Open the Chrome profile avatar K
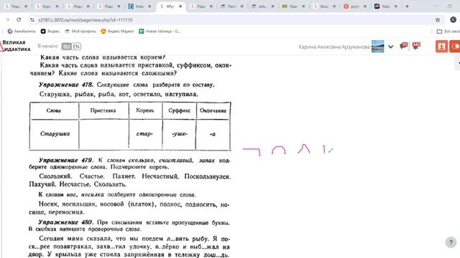Image resolution: width=460 pixels, height=258 pixels. pos(453,19)
